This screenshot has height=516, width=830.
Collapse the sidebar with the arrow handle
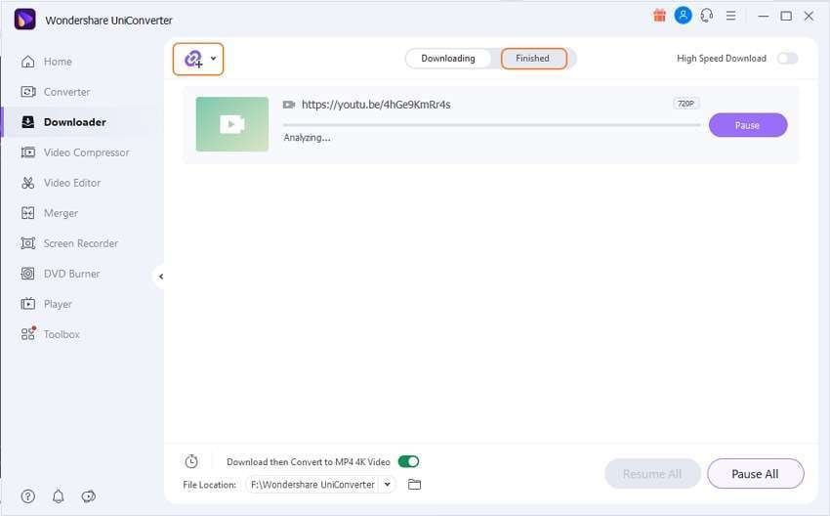tap(160, 277)
